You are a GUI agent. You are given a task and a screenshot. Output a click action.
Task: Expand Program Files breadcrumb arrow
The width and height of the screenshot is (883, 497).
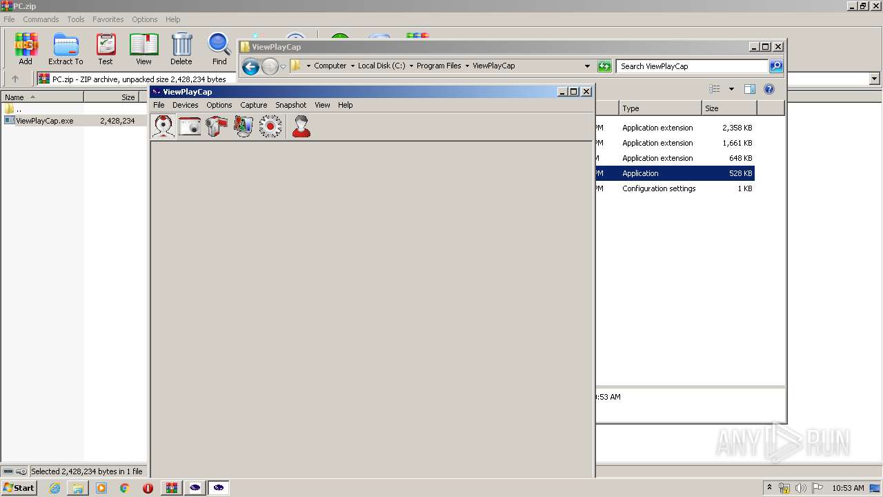coord(467,66)
